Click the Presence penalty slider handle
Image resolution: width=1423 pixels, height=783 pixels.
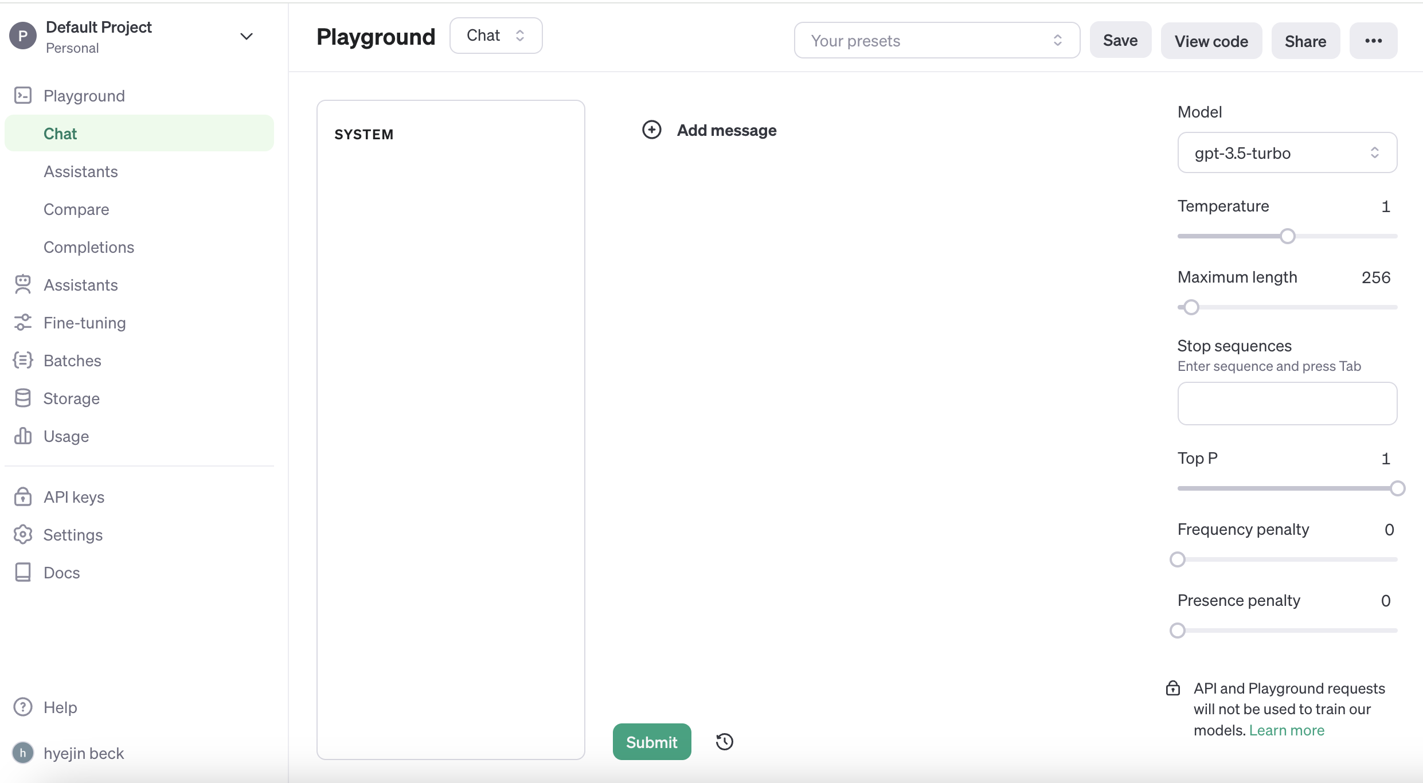click(1178, 630)
